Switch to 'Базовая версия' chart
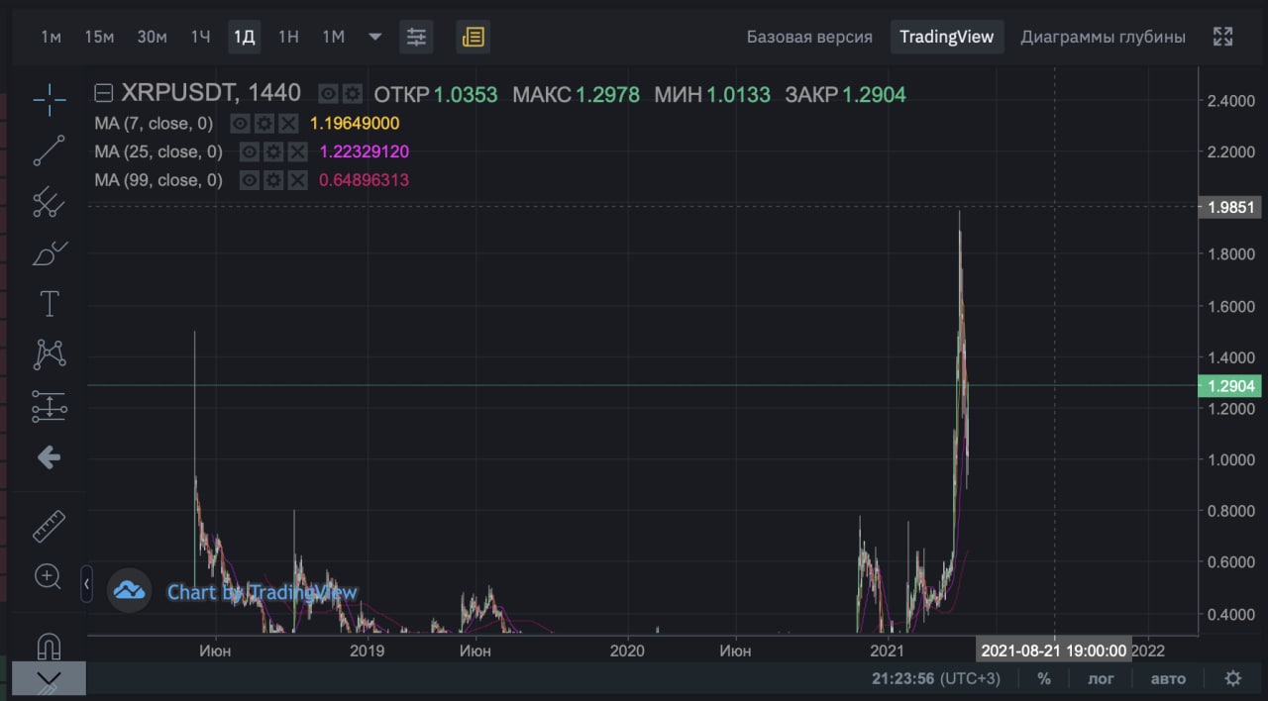Screen dimensions: 1268x701 [x=809, y=37]
